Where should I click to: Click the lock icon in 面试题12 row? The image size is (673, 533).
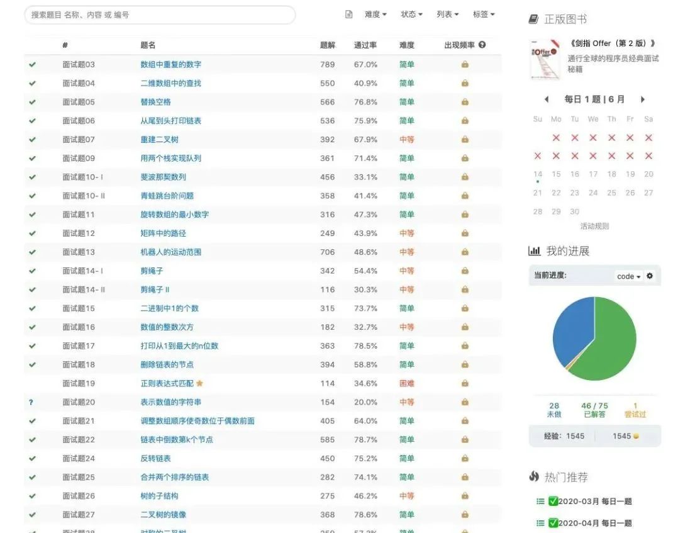click(x=465, y=233)
